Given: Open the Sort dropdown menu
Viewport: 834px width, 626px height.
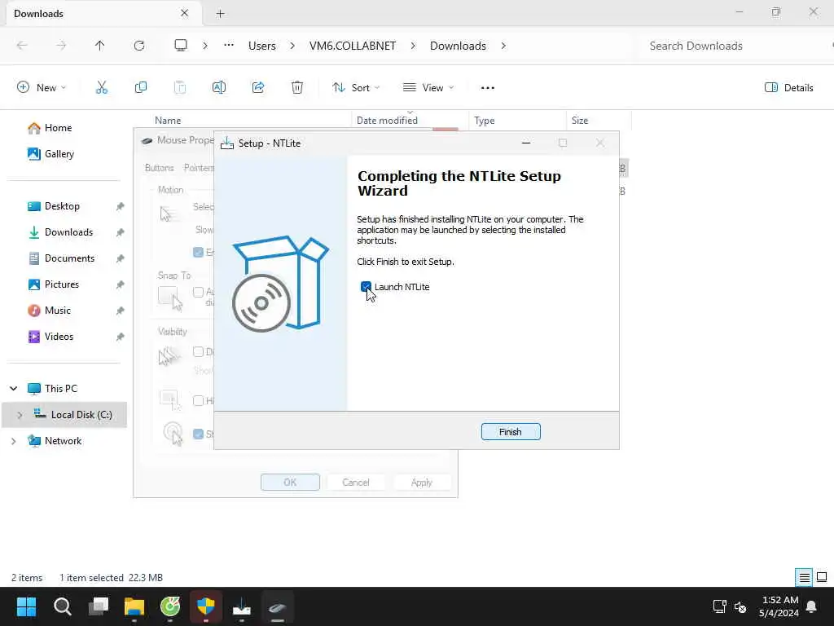Looking at the screenshot, I should [356, 88].
